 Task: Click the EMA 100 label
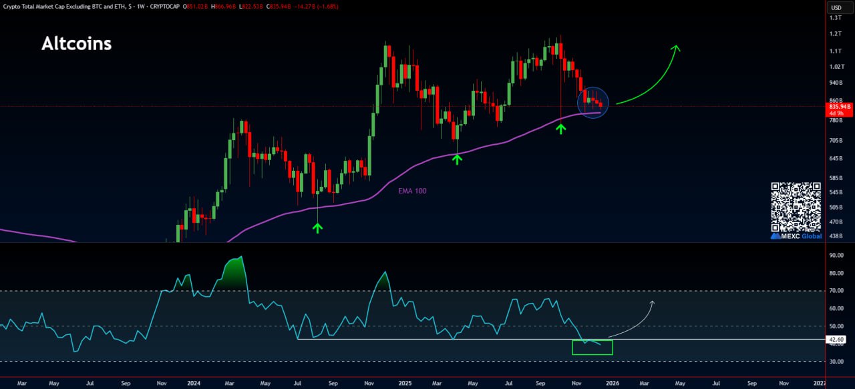(x=412, y=191)
